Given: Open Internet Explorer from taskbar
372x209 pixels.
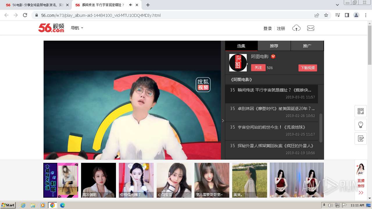Looking at the screenshot, I should coord(23,205).
